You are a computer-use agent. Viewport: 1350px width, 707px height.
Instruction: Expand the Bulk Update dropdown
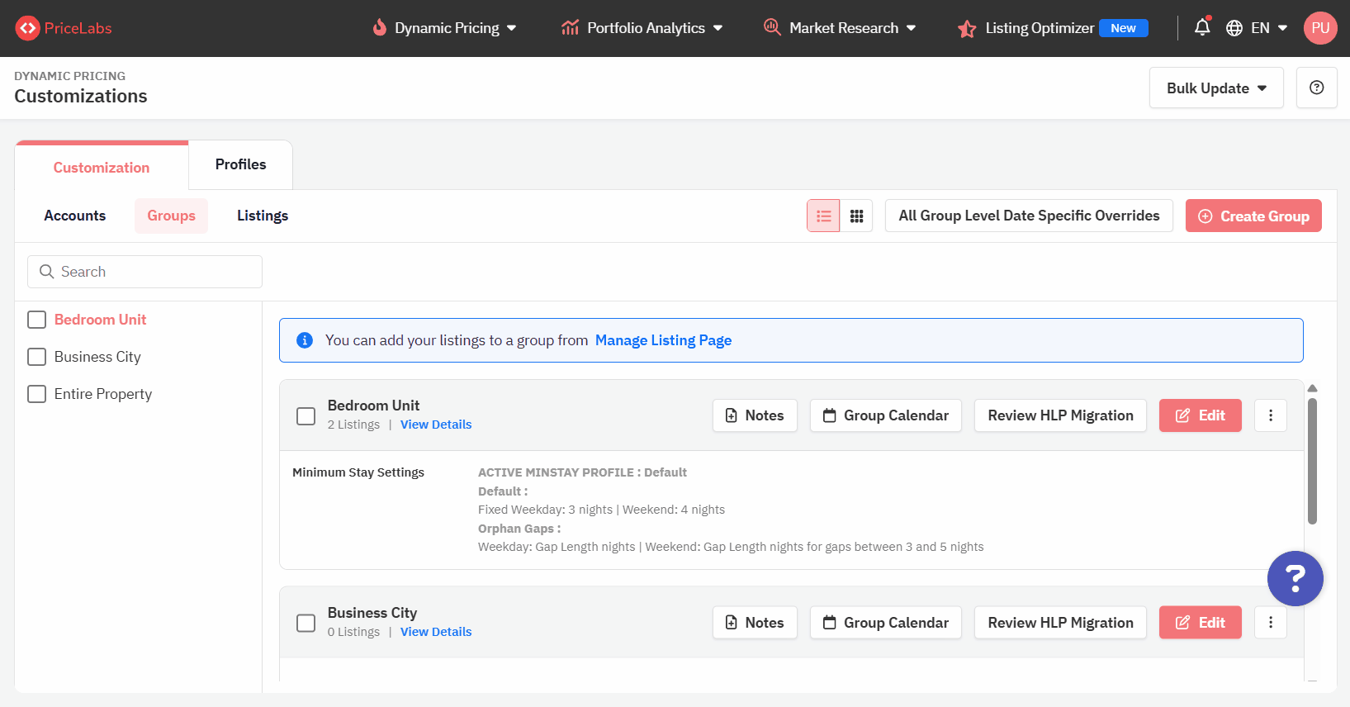click(1215, 88)
